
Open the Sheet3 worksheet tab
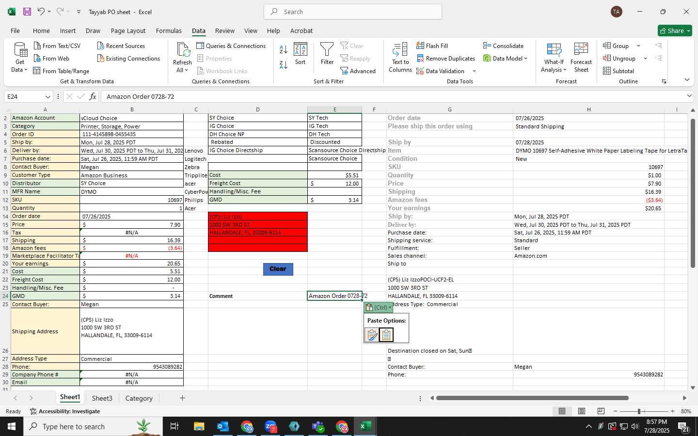pyautogui.click(x=102, y=398)
